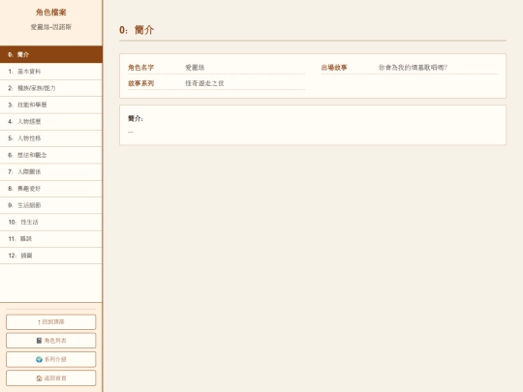Open the 角色列表 character list button

[51, 341]
